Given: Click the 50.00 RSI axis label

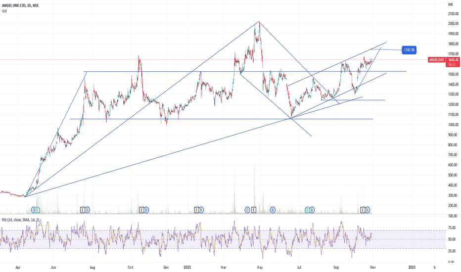Looking at the screenshot, I should (452, 239).
